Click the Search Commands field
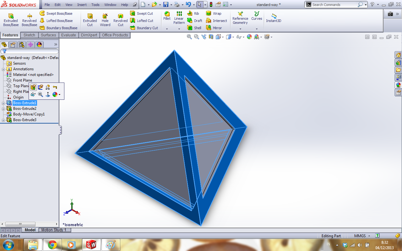 (x=334, y=5)
